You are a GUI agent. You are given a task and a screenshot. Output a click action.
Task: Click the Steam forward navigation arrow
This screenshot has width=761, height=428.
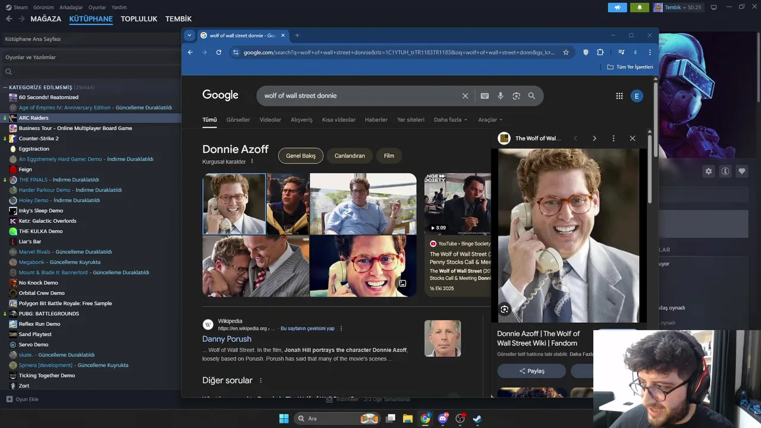tap(21, 18)
